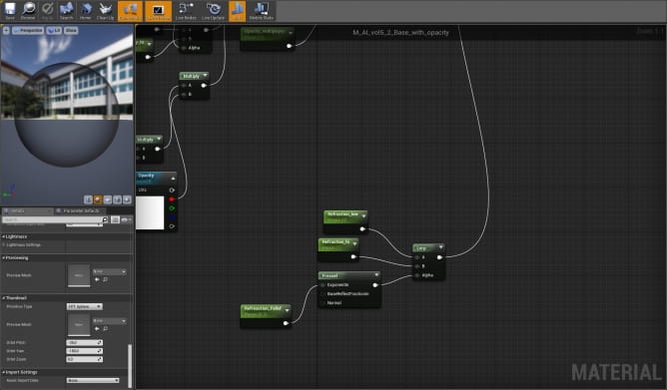
Task: Collapse the Opacity texture node arrow
Action: click(x=173, y=178)
